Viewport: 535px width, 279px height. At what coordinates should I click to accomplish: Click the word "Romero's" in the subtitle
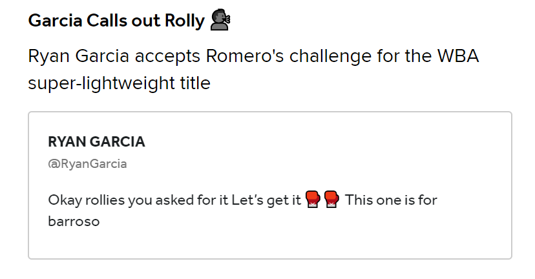245,56
